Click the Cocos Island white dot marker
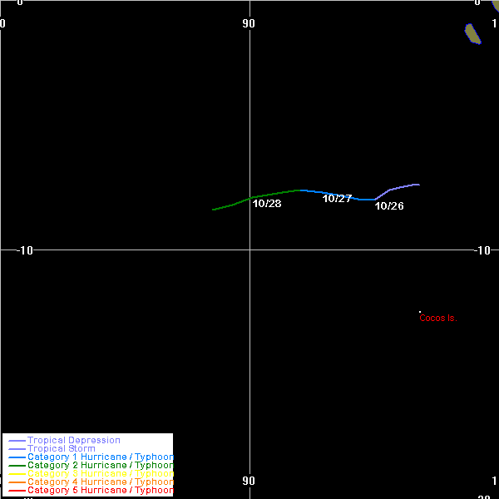The width and height of the screenshot is (499, 499). click(420, 311)
